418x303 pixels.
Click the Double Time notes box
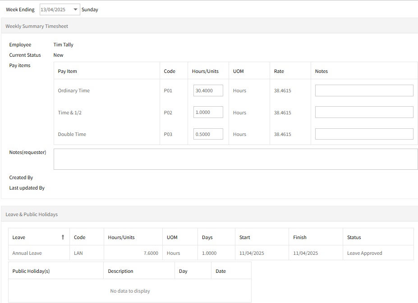click(x=364, y=134)
